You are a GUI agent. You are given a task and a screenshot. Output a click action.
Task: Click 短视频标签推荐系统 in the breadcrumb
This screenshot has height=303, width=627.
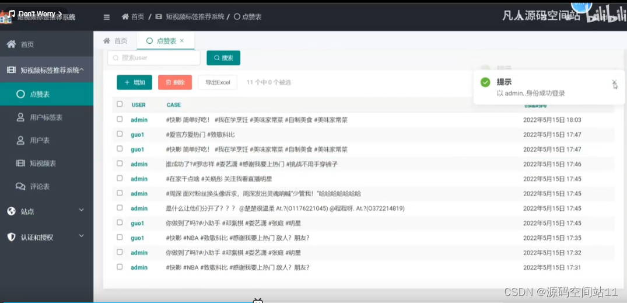195,17
